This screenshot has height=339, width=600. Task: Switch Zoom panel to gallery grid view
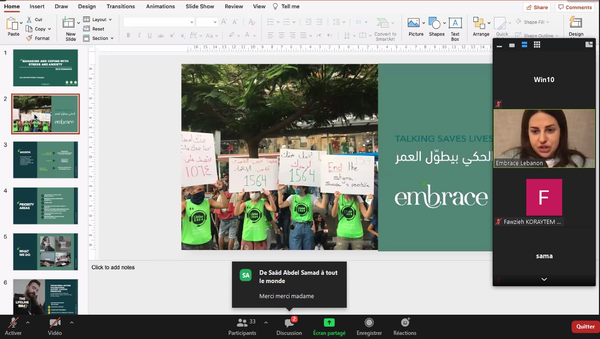pyautogui.click(x=537, y=44)
